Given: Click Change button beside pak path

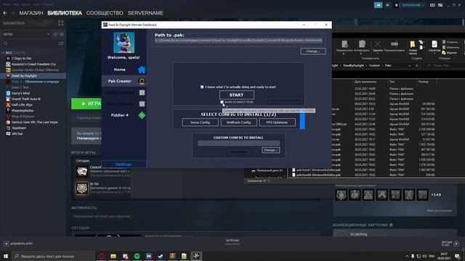Looking at the screenshot, I should coord(313,51).
